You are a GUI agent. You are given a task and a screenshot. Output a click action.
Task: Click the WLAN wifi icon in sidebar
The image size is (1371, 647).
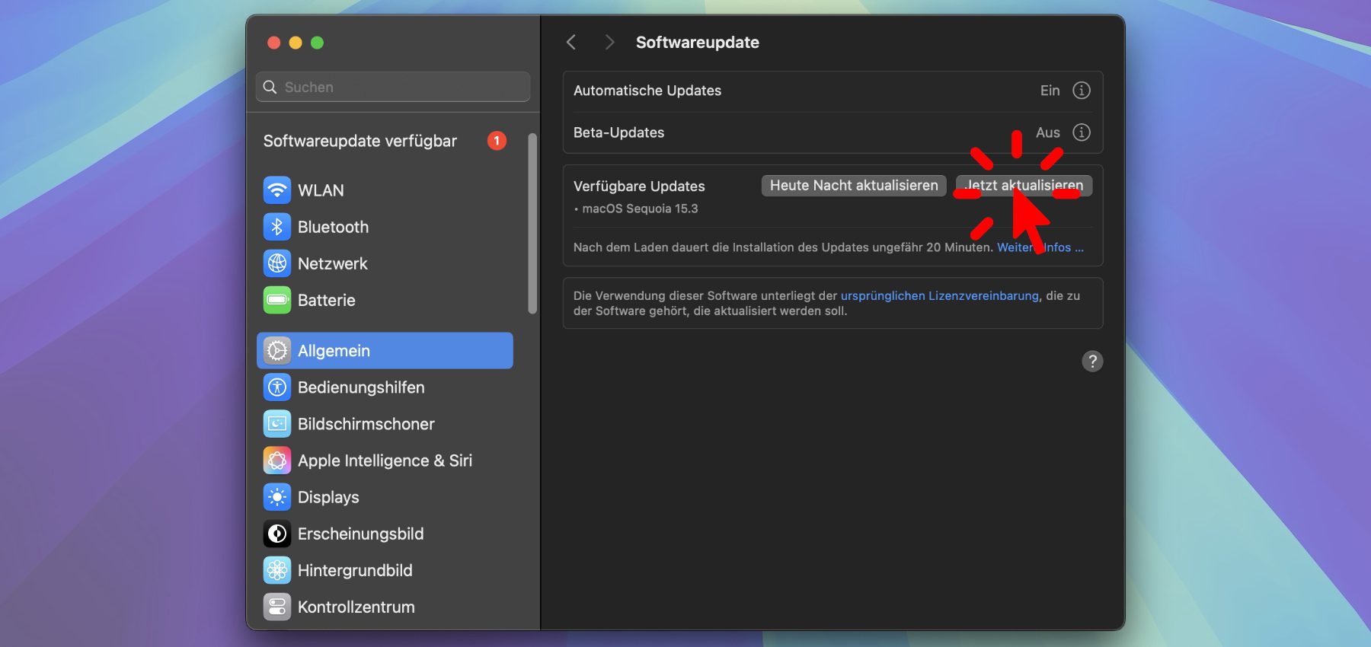point(277,190)
